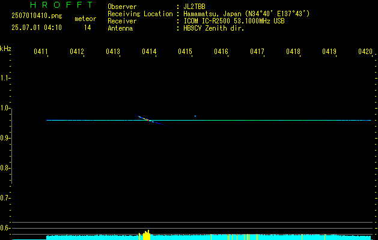
Task: Click the 0.7 kHz frequency label
Action: click(x=5, y=198)
